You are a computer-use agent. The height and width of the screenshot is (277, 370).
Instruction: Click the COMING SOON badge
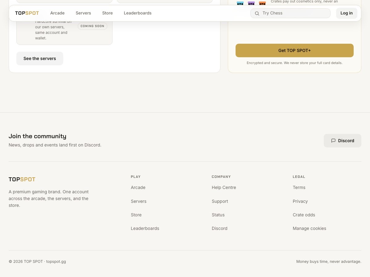tap(92, 26)
